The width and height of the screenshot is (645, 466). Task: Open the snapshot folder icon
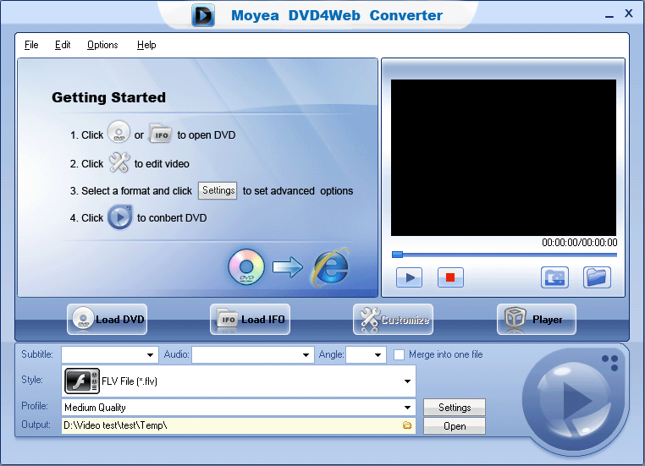tap(597, 277)
